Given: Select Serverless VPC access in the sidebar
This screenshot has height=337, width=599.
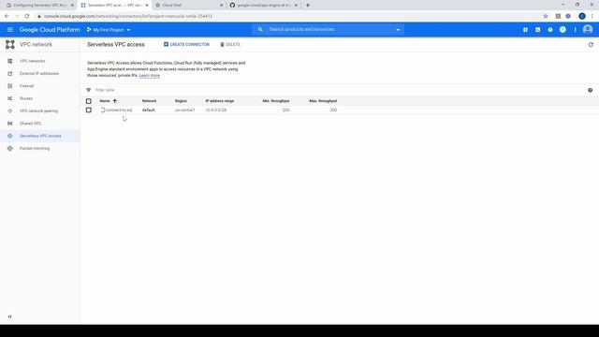Looking at the screenshot, I should click(x=40, y=136).
